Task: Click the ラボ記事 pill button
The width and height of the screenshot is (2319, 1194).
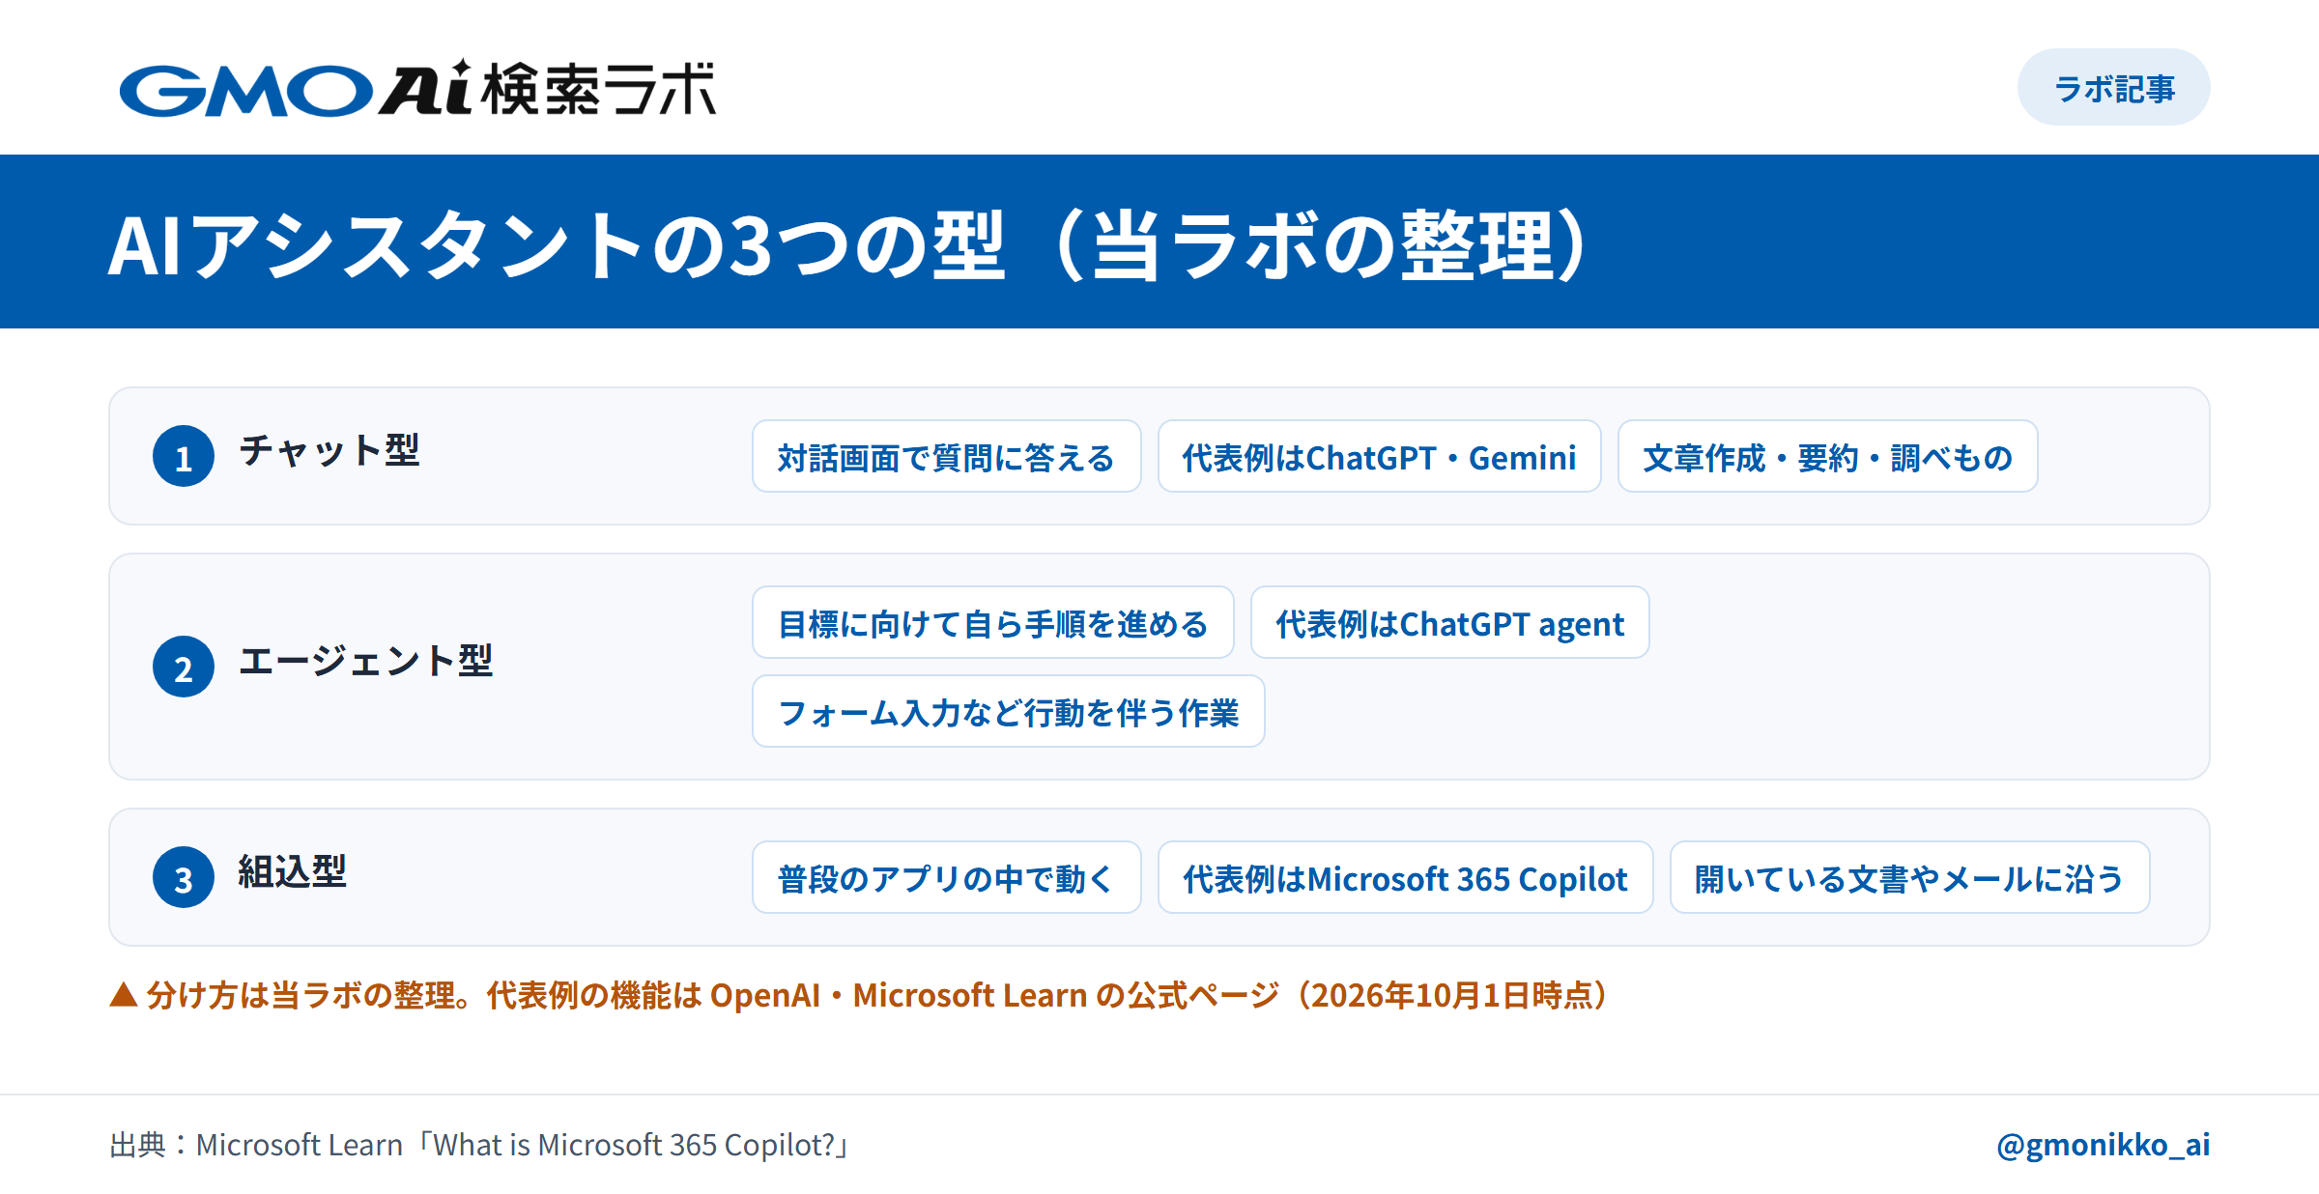Action: coord(2113,88)
